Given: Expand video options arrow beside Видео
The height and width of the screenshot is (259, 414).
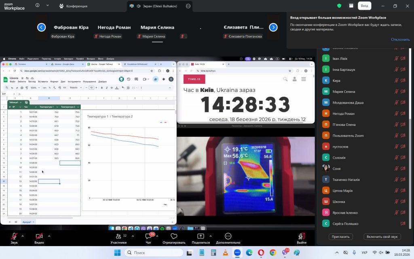Looking at the screenshot, I should coord(49,236).
